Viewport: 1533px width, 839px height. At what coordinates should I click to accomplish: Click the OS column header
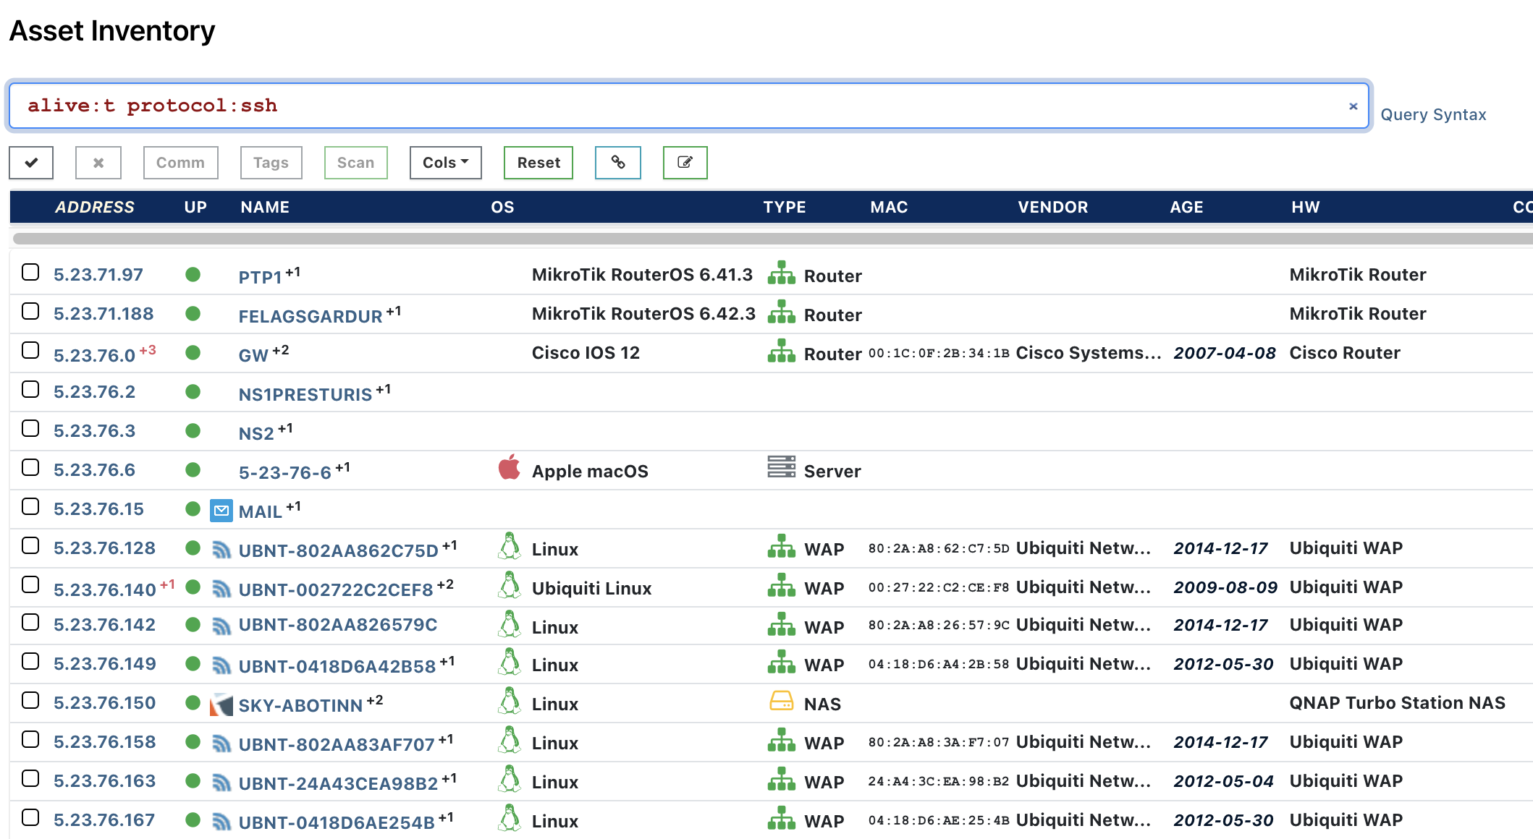[502, 207]
